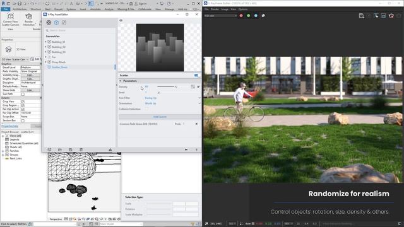Click the Density texture map icon
404x227 pixels.
click(193, 87)
